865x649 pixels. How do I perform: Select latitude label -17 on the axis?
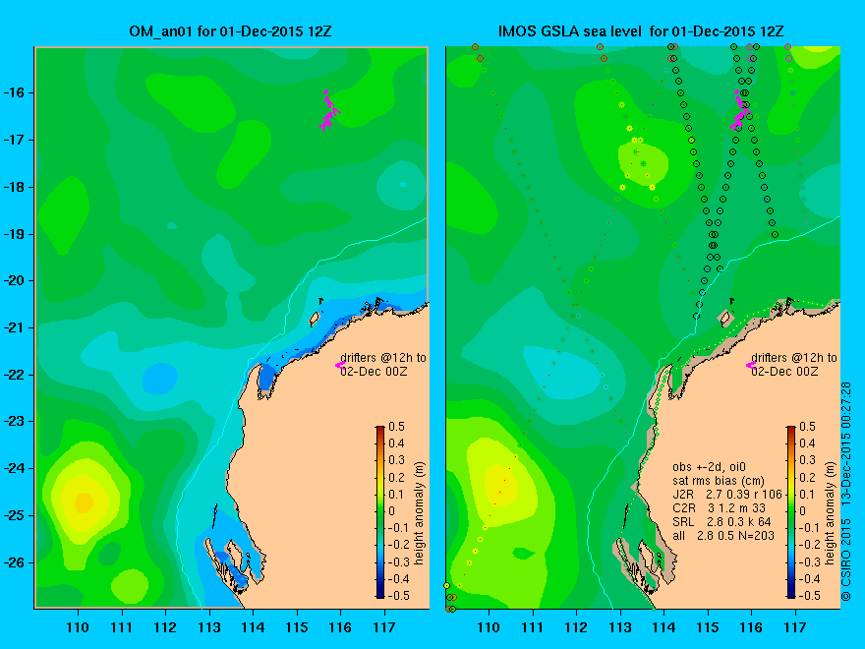15,140
